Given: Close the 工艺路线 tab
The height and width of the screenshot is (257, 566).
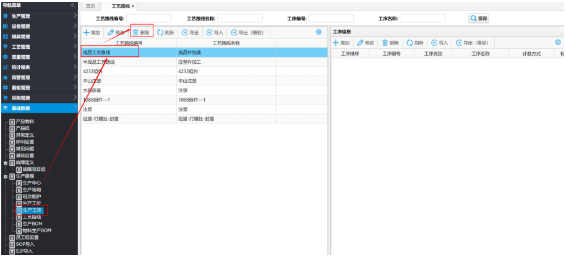Looking at the screenshot, I should [133, 7].
